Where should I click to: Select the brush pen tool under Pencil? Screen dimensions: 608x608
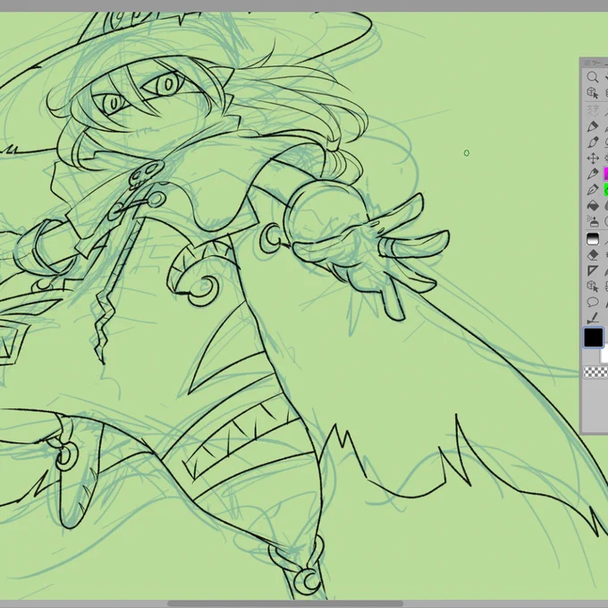point(592,142)
